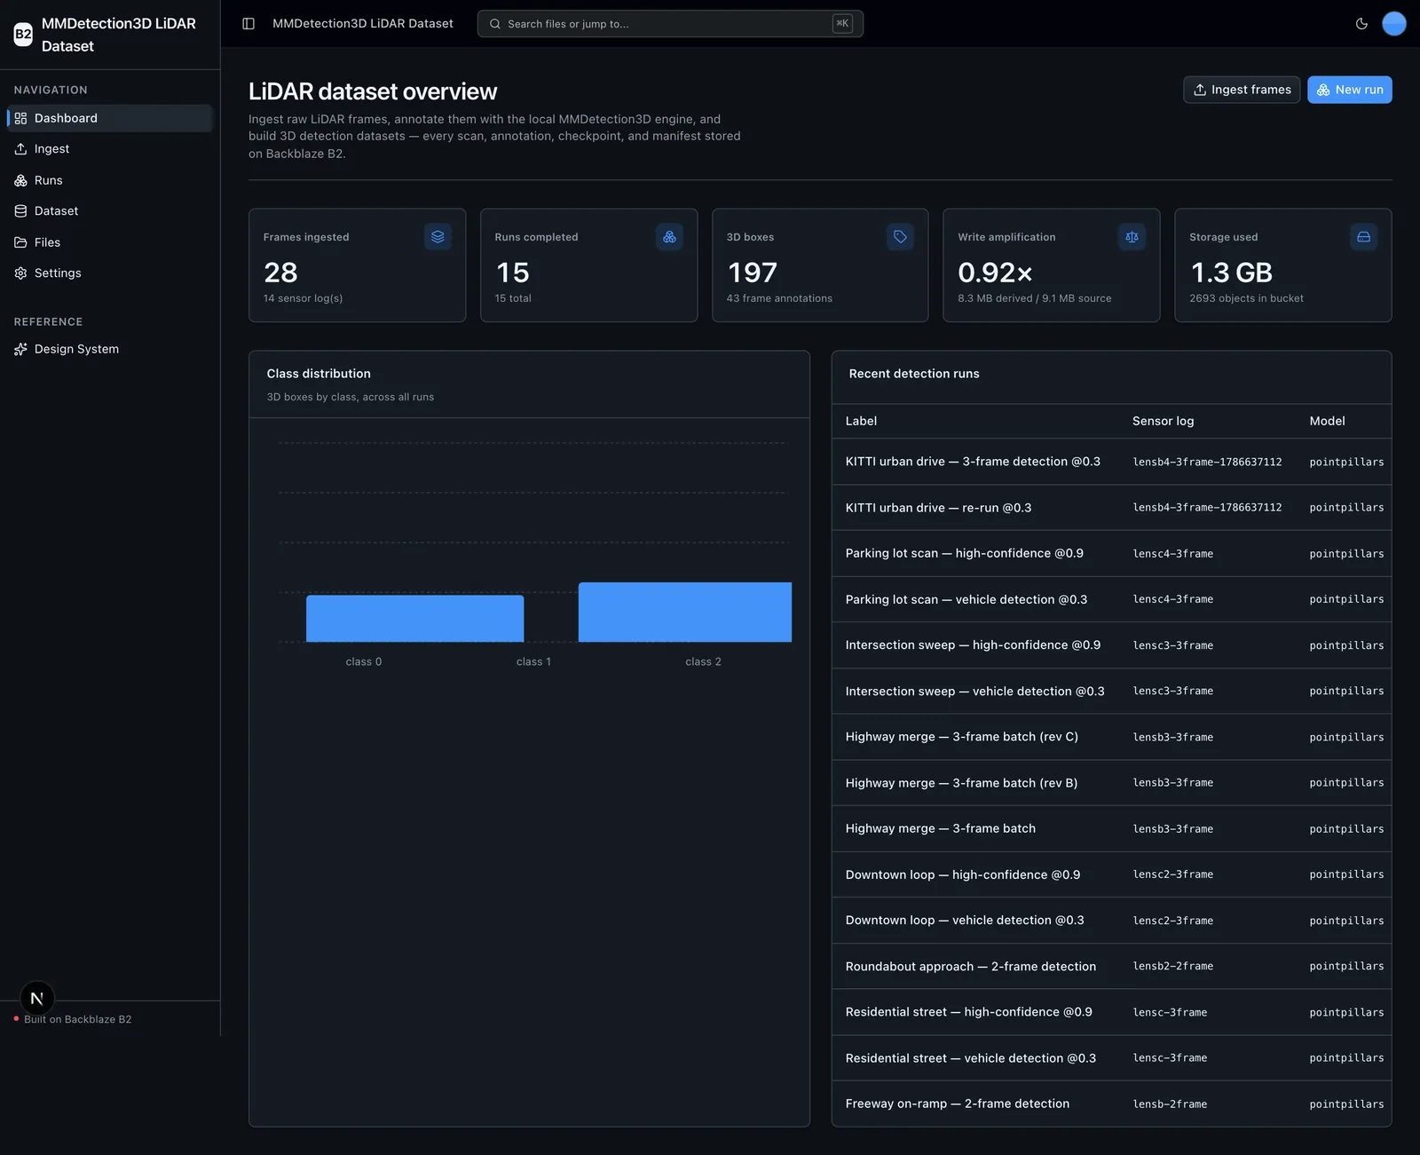Click the Class distribution card title
1420x1155 pixels.
(319, 374)
